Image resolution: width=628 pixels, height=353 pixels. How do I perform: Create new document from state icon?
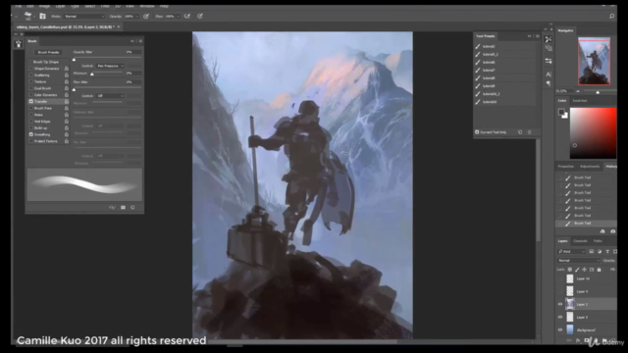602,231
